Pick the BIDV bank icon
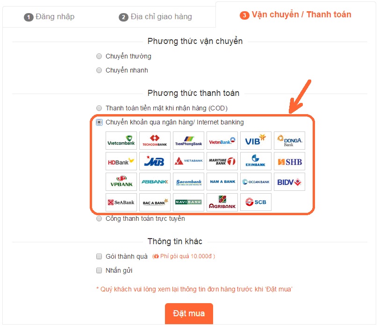This screenshot has width=379, height=327. 289,182
